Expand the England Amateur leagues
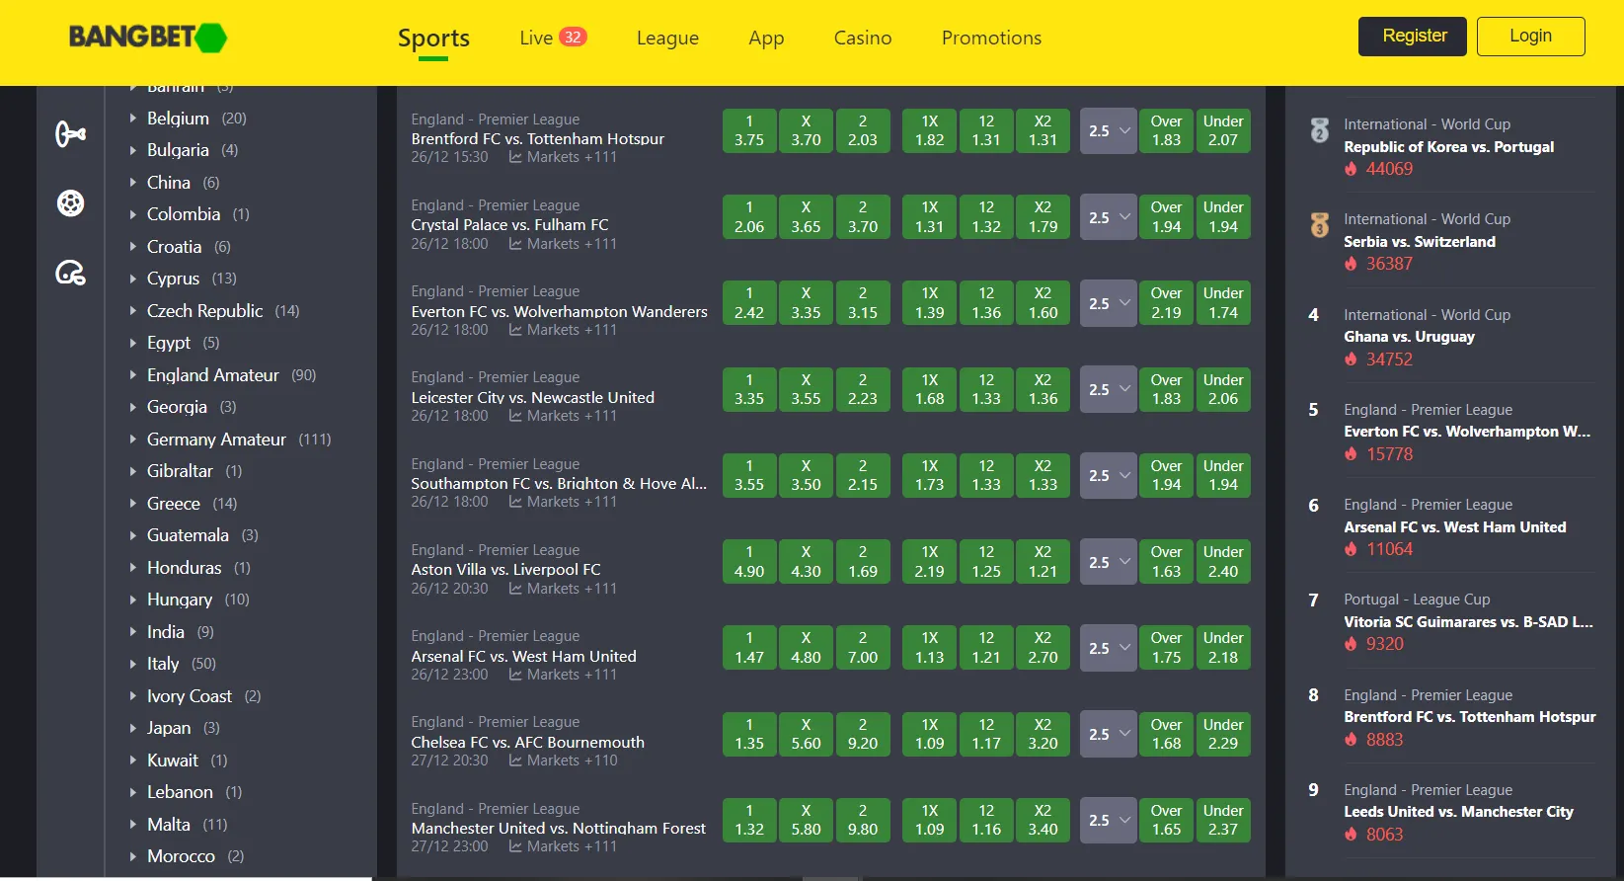The width and height of the screenshot is (1624, 881). tap(133, 374)
